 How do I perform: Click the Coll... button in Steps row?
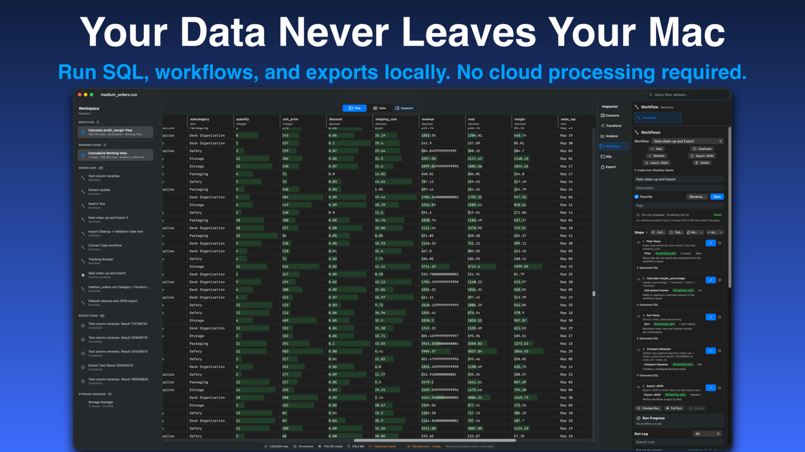(x=659, y=233)
